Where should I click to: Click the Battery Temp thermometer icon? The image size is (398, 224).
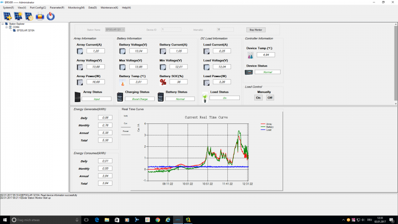coord(122,82)
